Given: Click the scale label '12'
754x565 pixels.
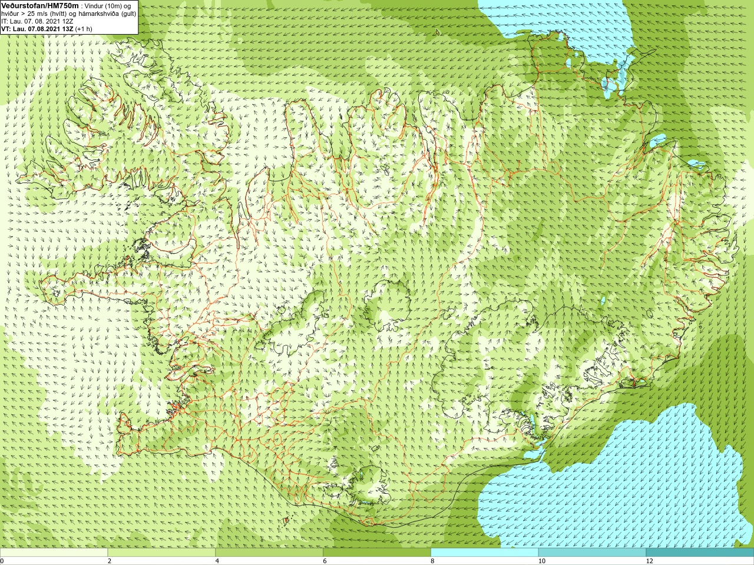Looking at the screenshot, I should 650,561.
